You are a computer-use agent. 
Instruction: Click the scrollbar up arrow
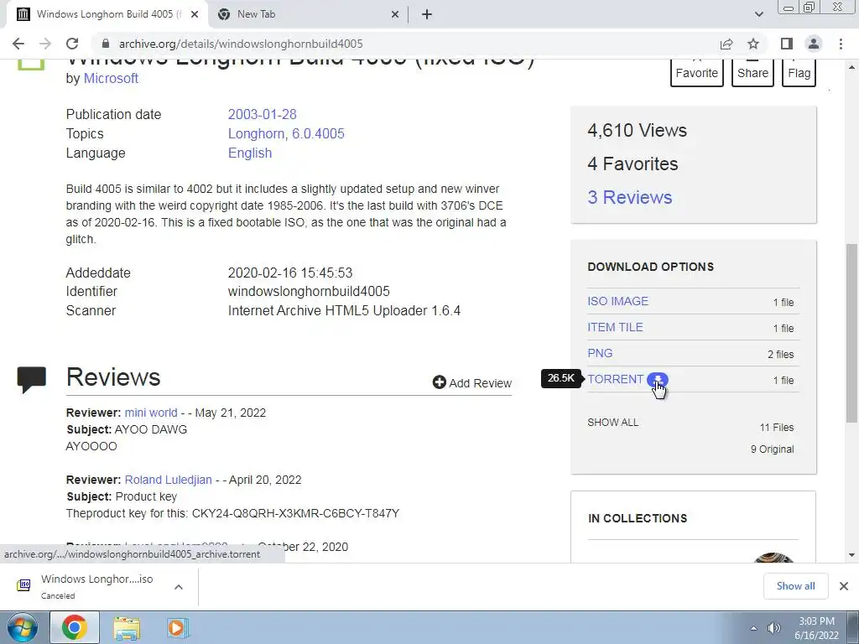(x=851, y=67)
